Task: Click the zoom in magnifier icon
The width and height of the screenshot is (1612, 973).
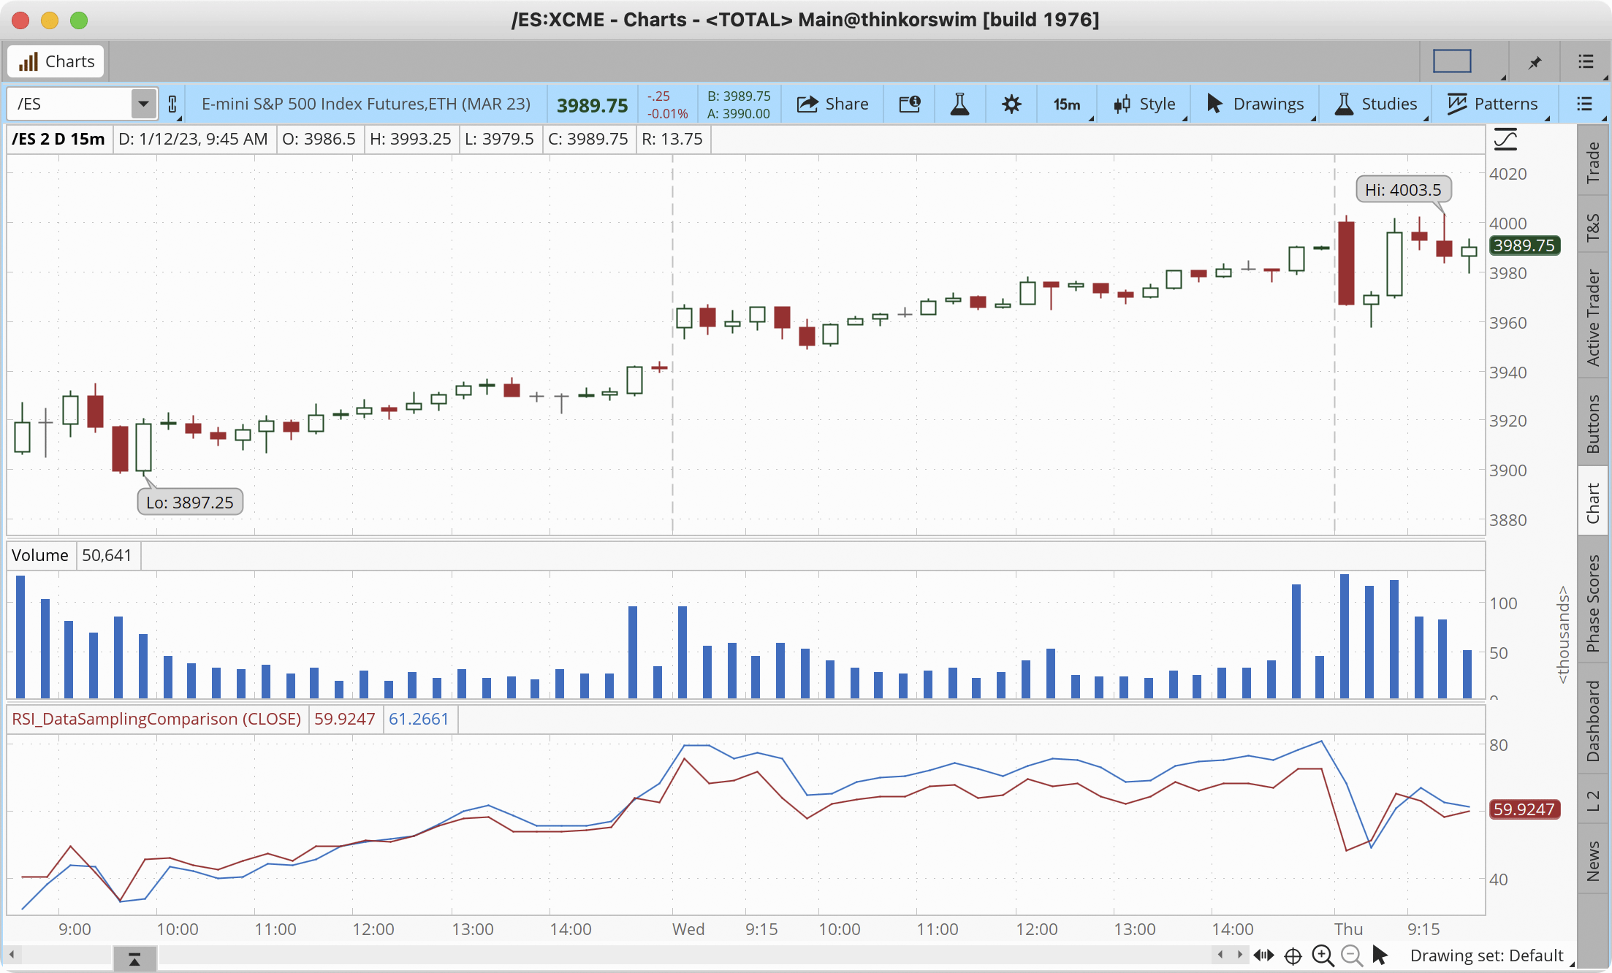Action: click(x=1323, y=955)
